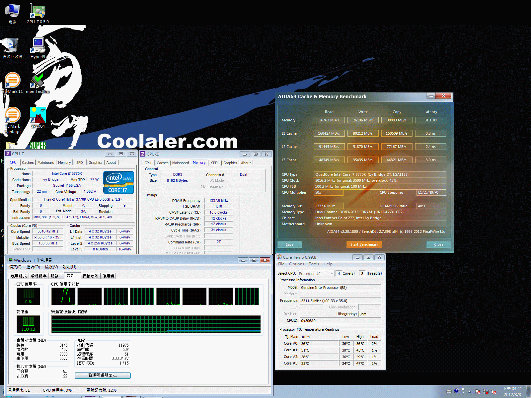Click first CPU usage history graph
The image size is (531, 398).
(x=63, y=297)
